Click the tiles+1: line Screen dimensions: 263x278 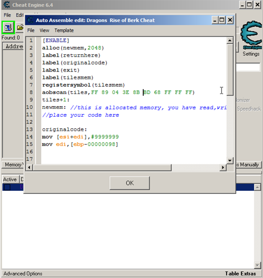56,100
